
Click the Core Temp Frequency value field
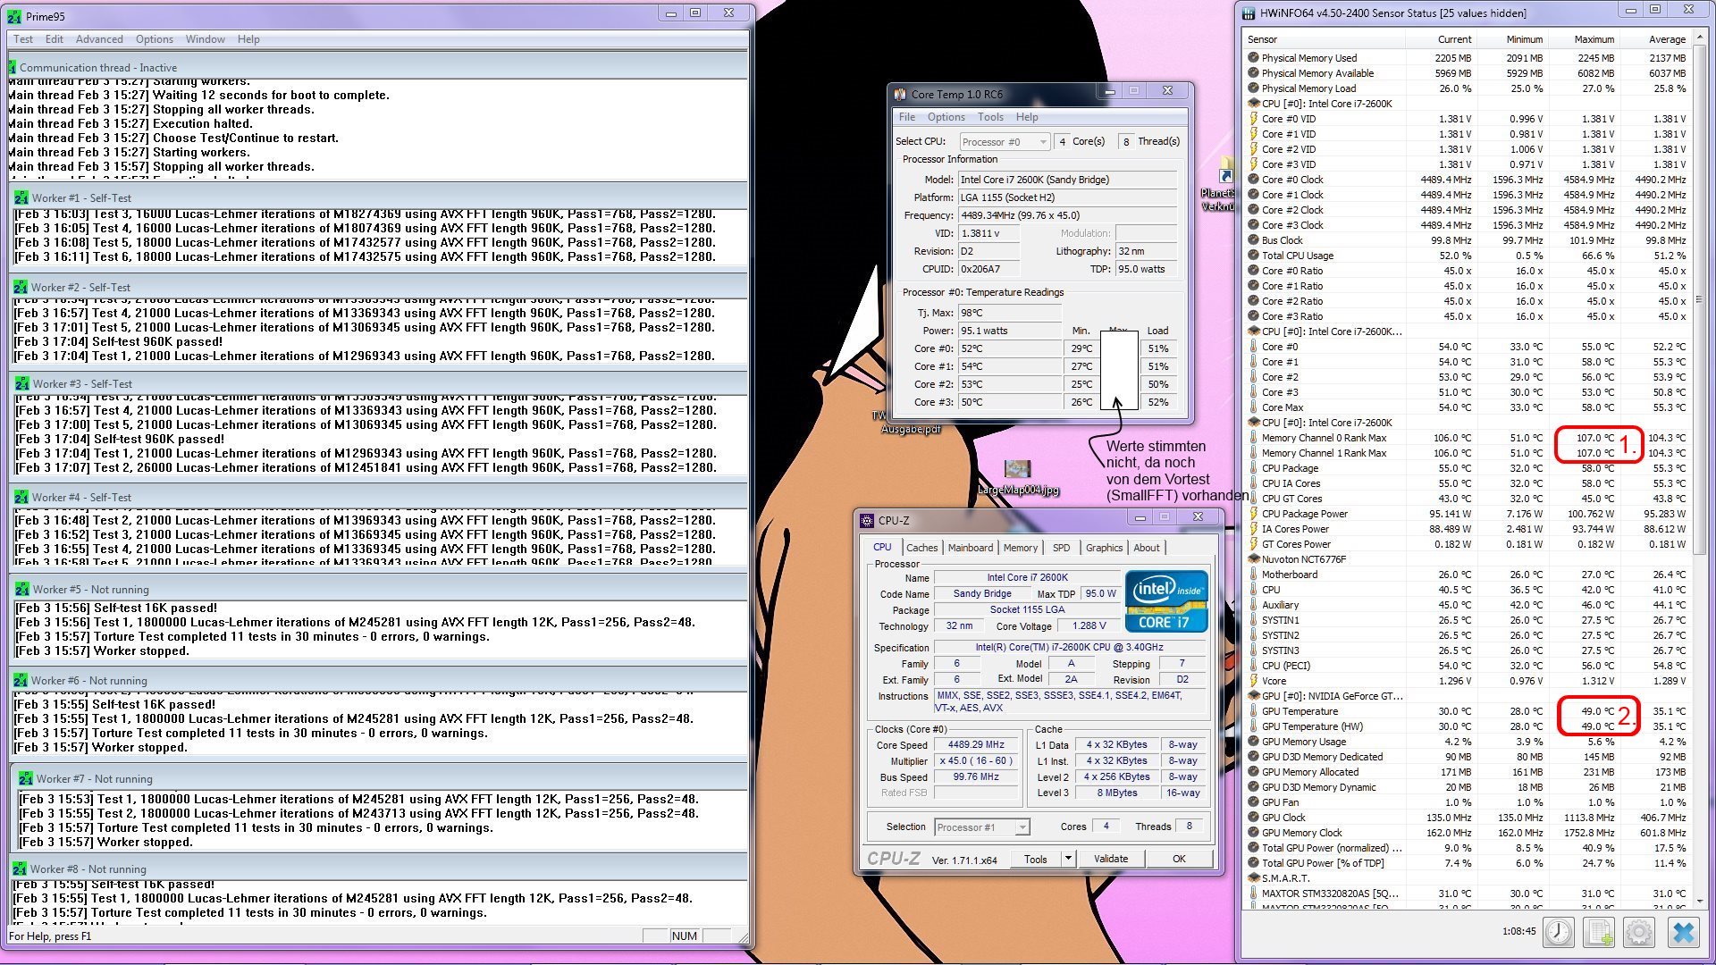[1068, 215]
